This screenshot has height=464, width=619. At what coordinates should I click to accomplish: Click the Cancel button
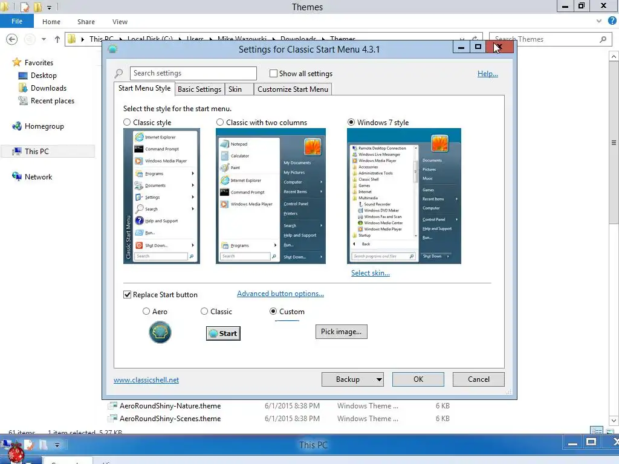(479, 379)
